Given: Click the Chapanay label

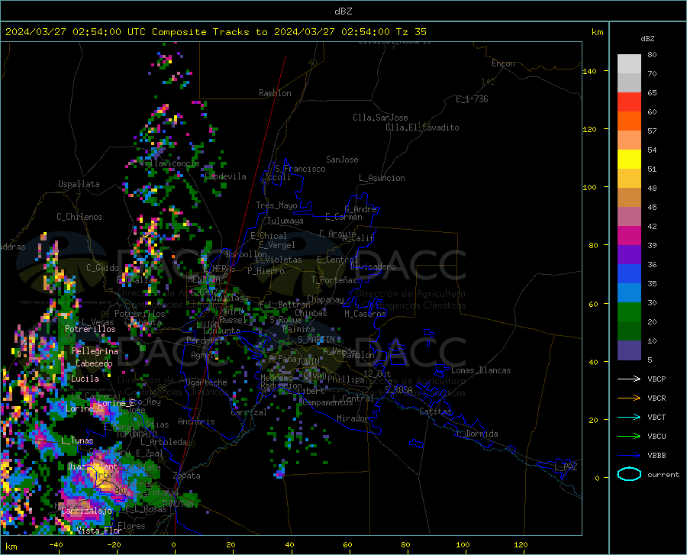Looking at the screenshot, I should point(325,299).
